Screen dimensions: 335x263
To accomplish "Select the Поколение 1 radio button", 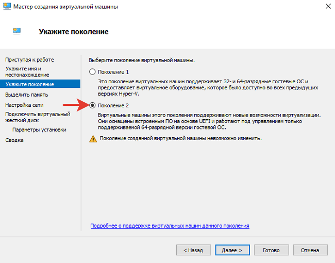I will (x=93, y=72).
